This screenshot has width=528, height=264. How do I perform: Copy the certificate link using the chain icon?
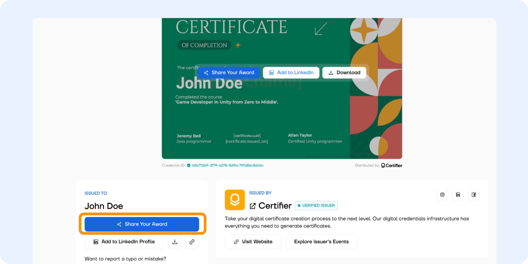pos(192,241)
